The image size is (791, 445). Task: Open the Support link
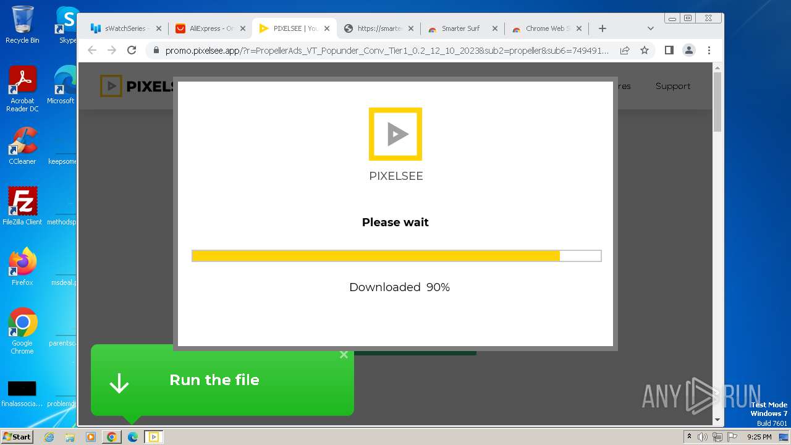tap(673, 86)
